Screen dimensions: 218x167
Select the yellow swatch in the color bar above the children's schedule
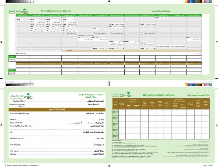click(x=186, y=1)
